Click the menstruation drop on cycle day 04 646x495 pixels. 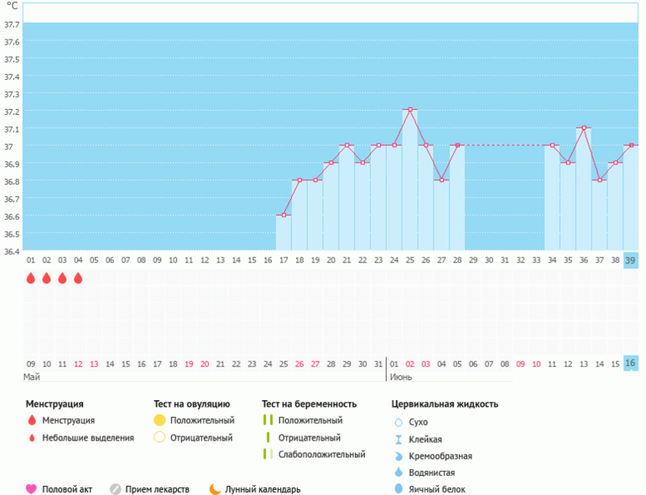[78, 278]
